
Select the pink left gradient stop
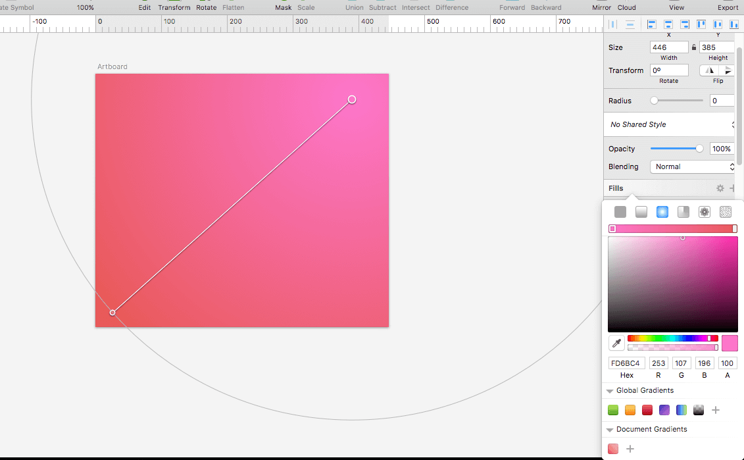coord(612,229)
